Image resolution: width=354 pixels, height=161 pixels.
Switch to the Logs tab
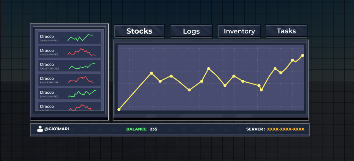tap(191, 31)
